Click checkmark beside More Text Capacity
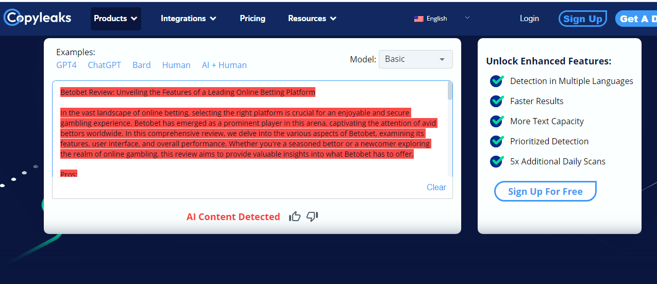The height and width of the screenshot is (284, 657). tap(497, 121)
